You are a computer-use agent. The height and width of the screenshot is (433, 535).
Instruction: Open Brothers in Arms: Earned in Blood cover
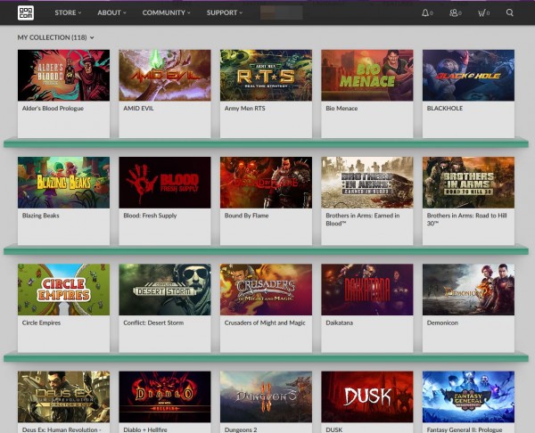367,183
